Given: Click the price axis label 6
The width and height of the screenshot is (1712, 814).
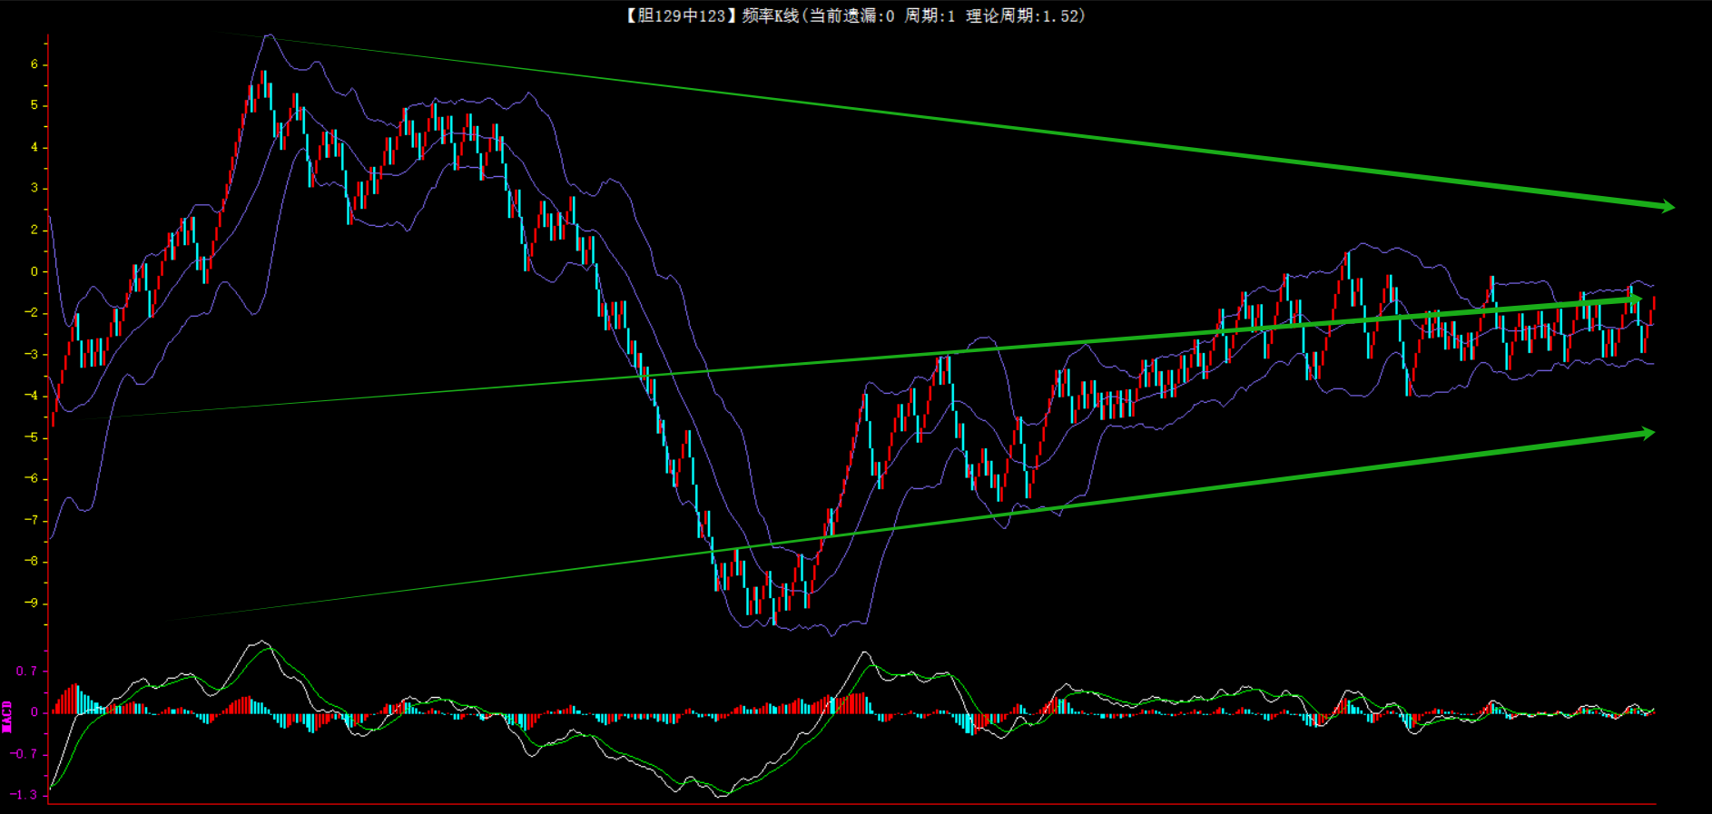Looking at the screenshot, I should click(34, 64).
